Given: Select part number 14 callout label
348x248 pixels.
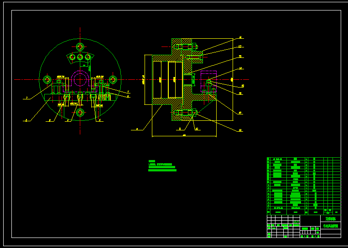Looking at the screenshot, I should click(x=240, y=68).
